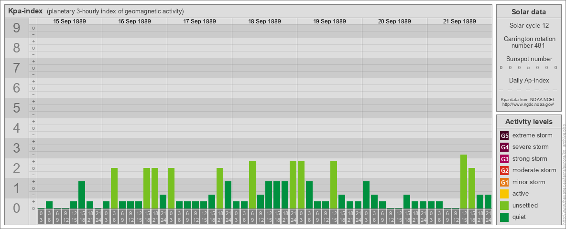Click the 18-21 bar on 17 Sep 1889

click(220, 188)
